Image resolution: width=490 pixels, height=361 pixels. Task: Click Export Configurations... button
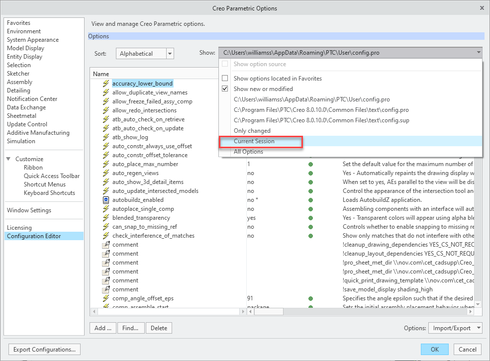[x=44, y=350]
